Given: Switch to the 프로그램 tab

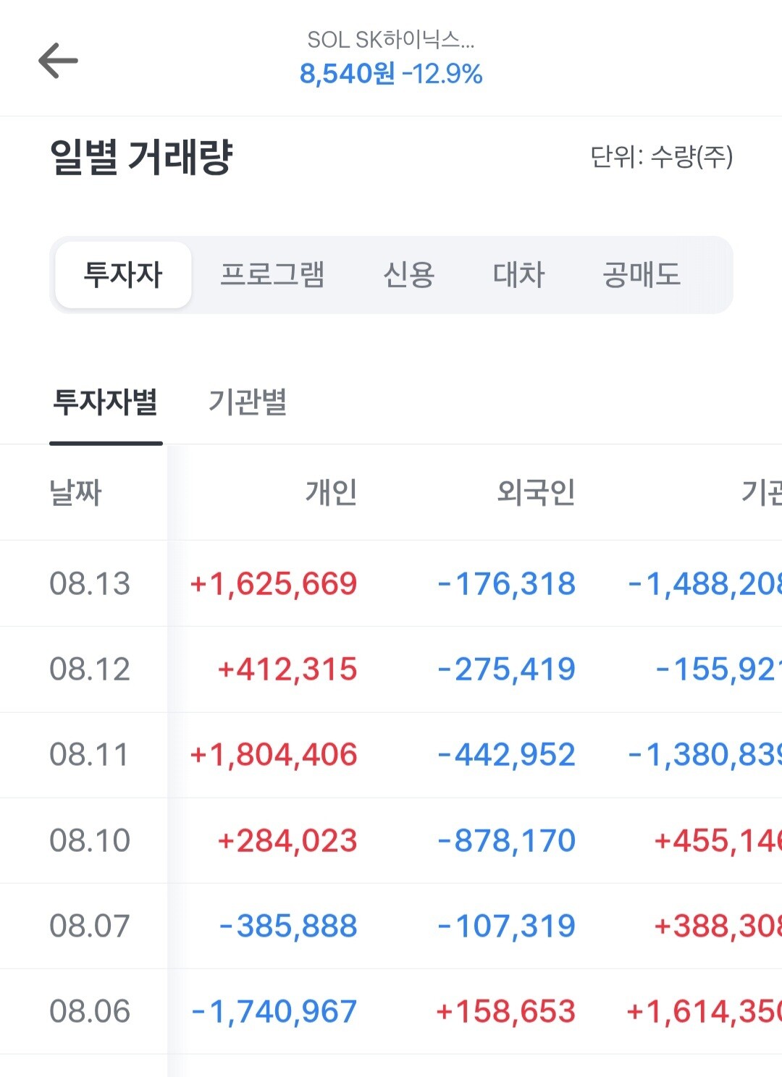Looking at the screenshot, I should [x=272, y=275].
